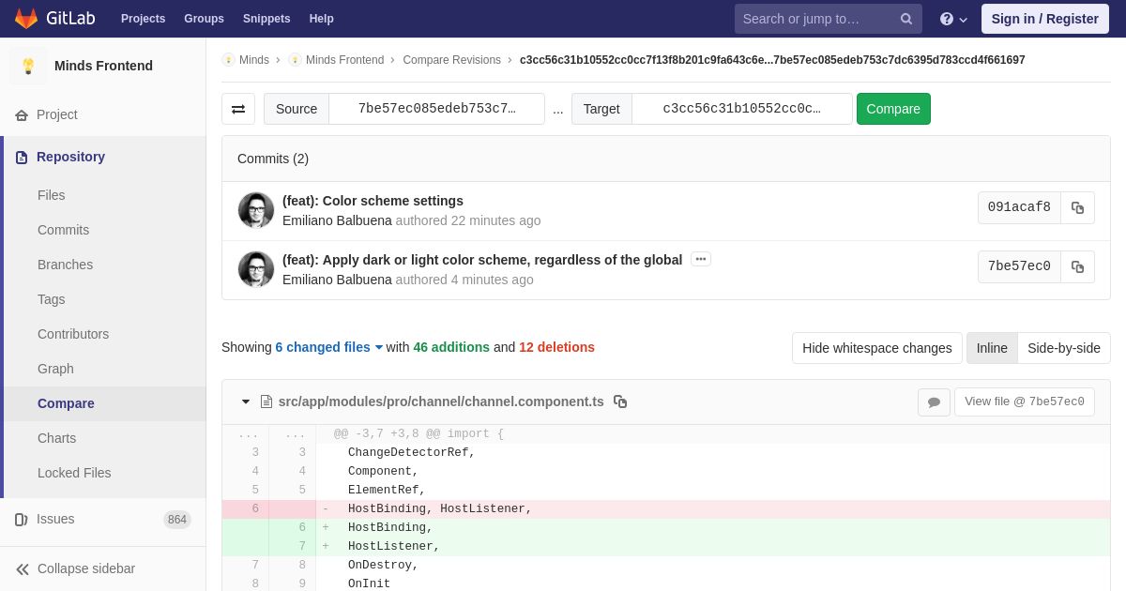The image size is (1126, 591).
Task: Open the Groups menu in navbar
Action: [204, 19]
